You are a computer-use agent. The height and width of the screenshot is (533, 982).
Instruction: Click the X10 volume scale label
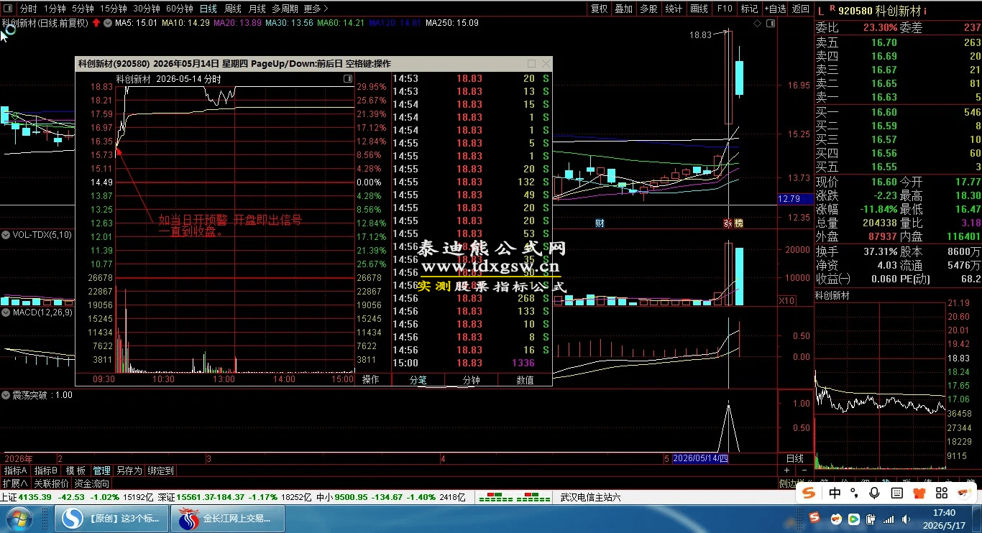click(x=786, y=300)
